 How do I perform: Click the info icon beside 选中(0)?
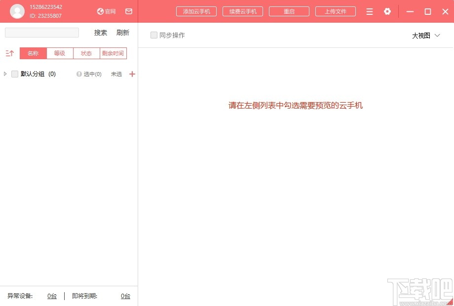pyautogui.click(x=79, y=74)
